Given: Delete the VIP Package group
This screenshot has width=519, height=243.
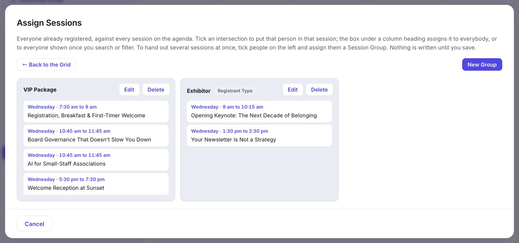Looking at the screenshot, I should click(x=156, y=90).
